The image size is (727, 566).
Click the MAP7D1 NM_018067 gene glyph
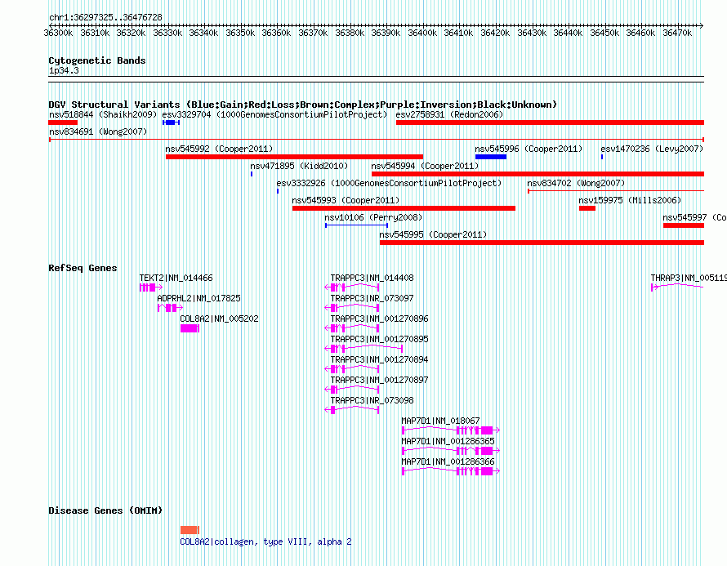coord(451,430)
